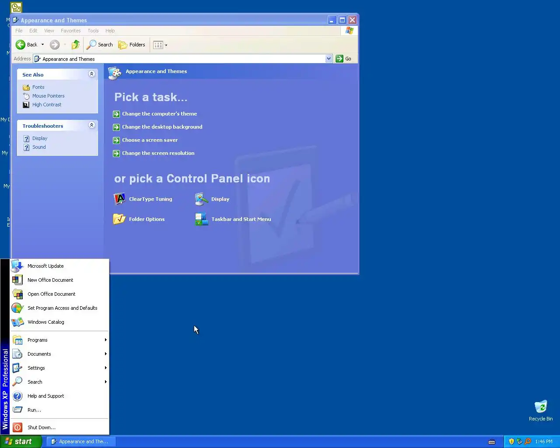The width and height of the screenshot is (560, 448).
Task: Open the Favorites menu
Action: click(71, 31)
